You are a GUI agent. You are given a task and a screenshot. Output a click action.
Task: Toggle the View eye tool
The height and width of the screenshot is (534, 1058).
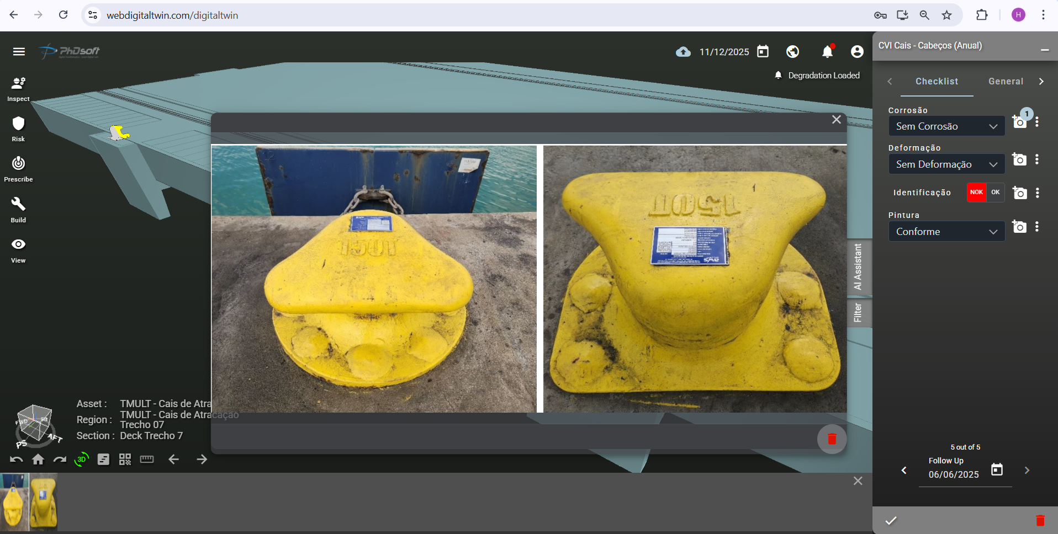click(x=18, y=250)
